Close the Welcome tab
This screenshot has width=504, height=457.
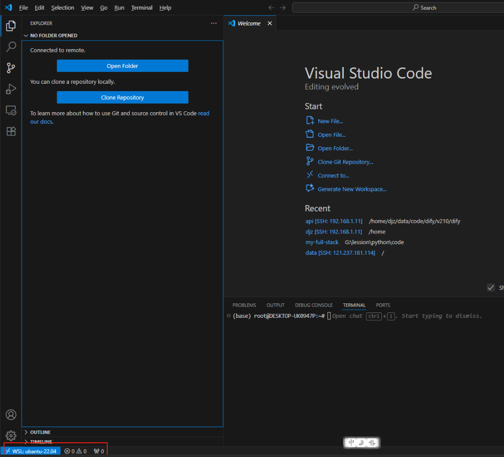point(270,23)
